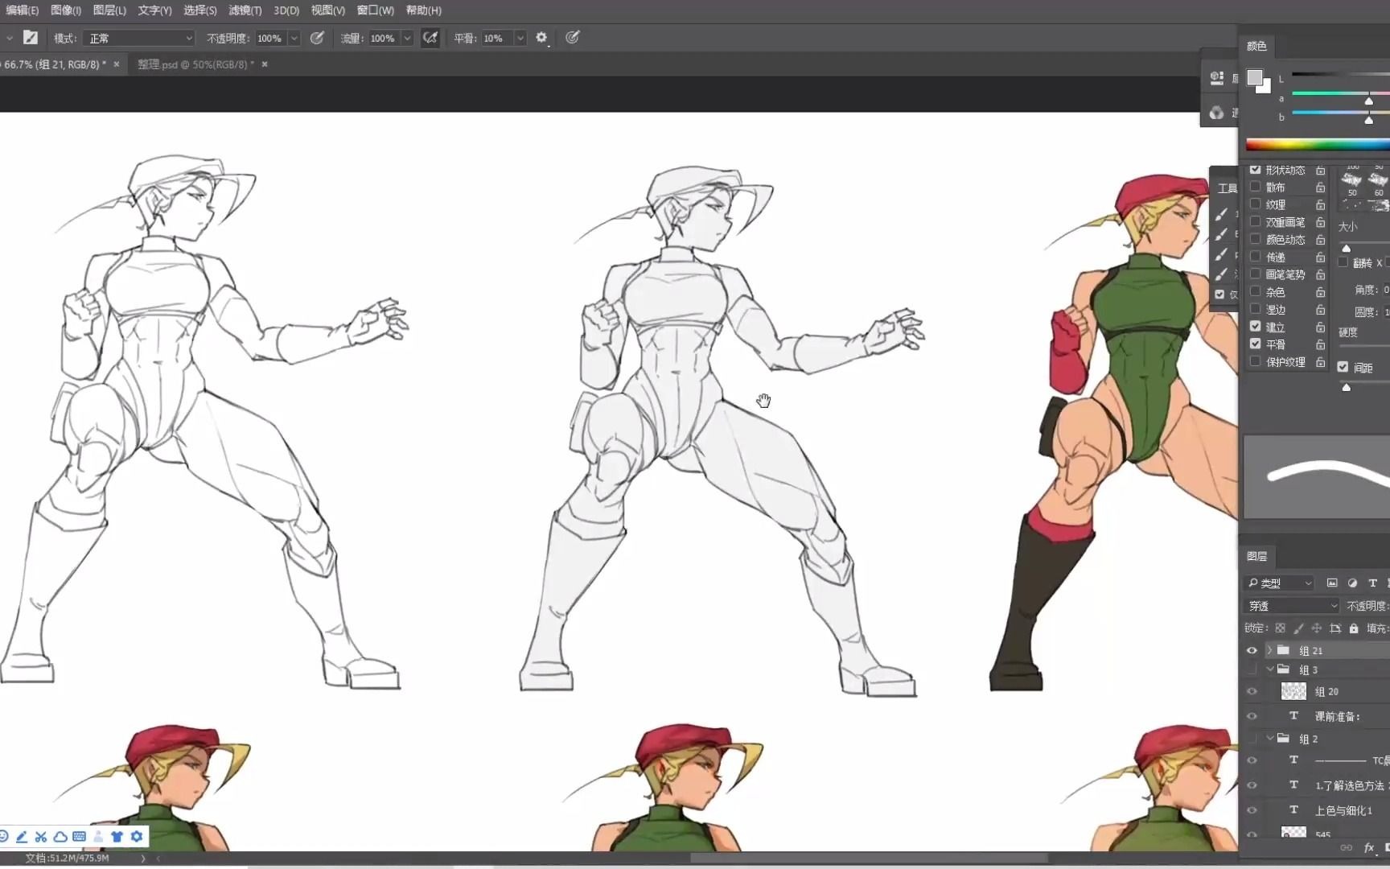Open the 图像(I) menu
Viewport: 1390px width, 869px height.
click(65, 10)
